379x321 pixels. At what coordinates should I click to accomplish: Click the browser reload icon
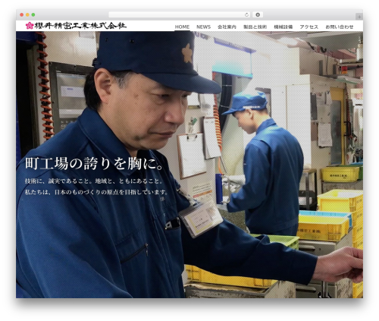246,14
